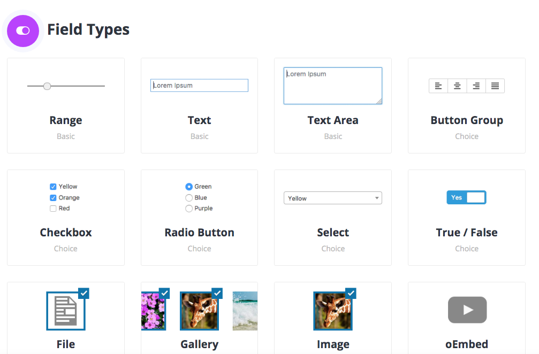
Task: Click the Gallery giraffe thumbnail
Action: click(199, 311)
